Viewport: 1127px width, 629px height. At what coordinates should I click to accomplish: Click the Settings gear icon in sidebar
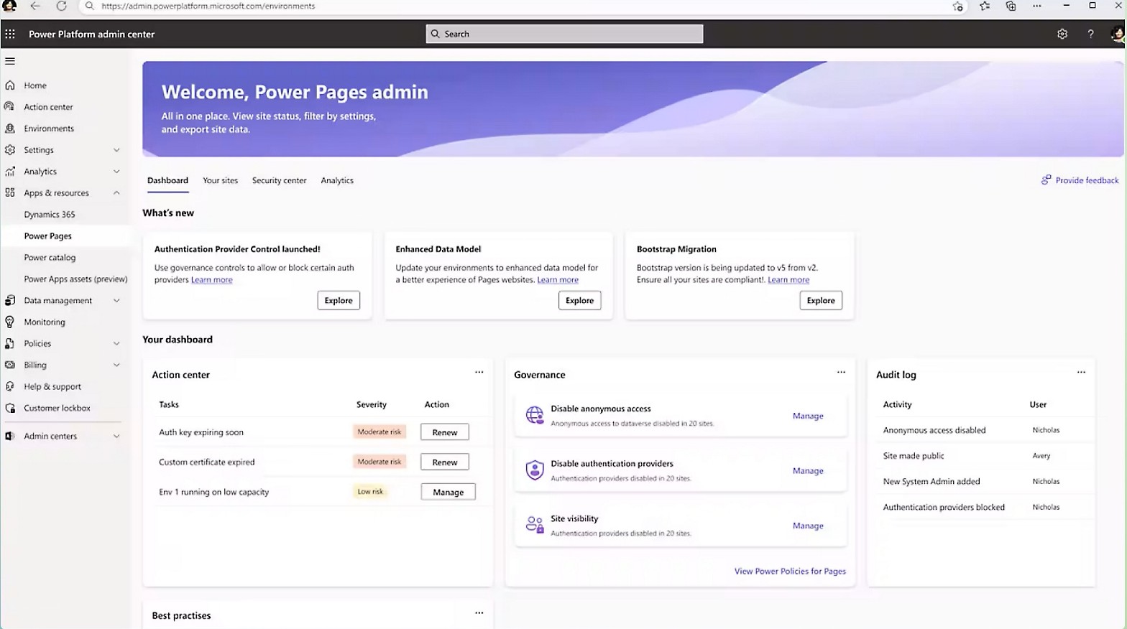(x=10, y=149)
